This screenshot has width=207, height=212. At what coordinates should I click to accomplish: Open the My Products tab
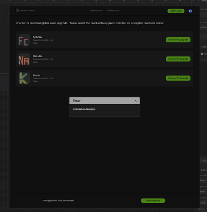[x=96, y=11]
